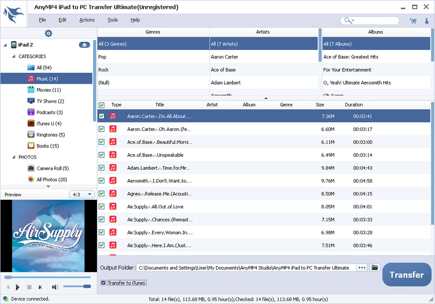Sort list by Duration column header
Image resolution: width=435 pixels, height=304 pixels.
pyautogui.click(x=354, y=105)
